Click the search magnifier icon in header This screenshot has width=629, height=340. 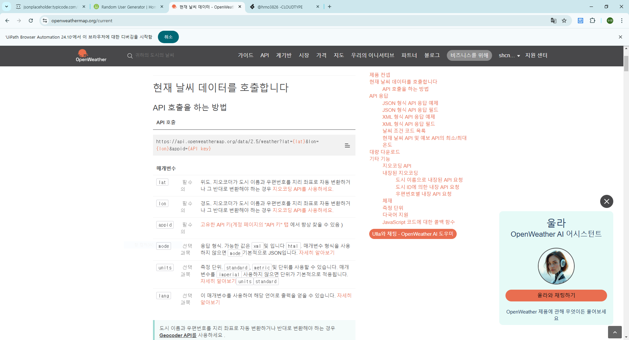click(130, 56)
